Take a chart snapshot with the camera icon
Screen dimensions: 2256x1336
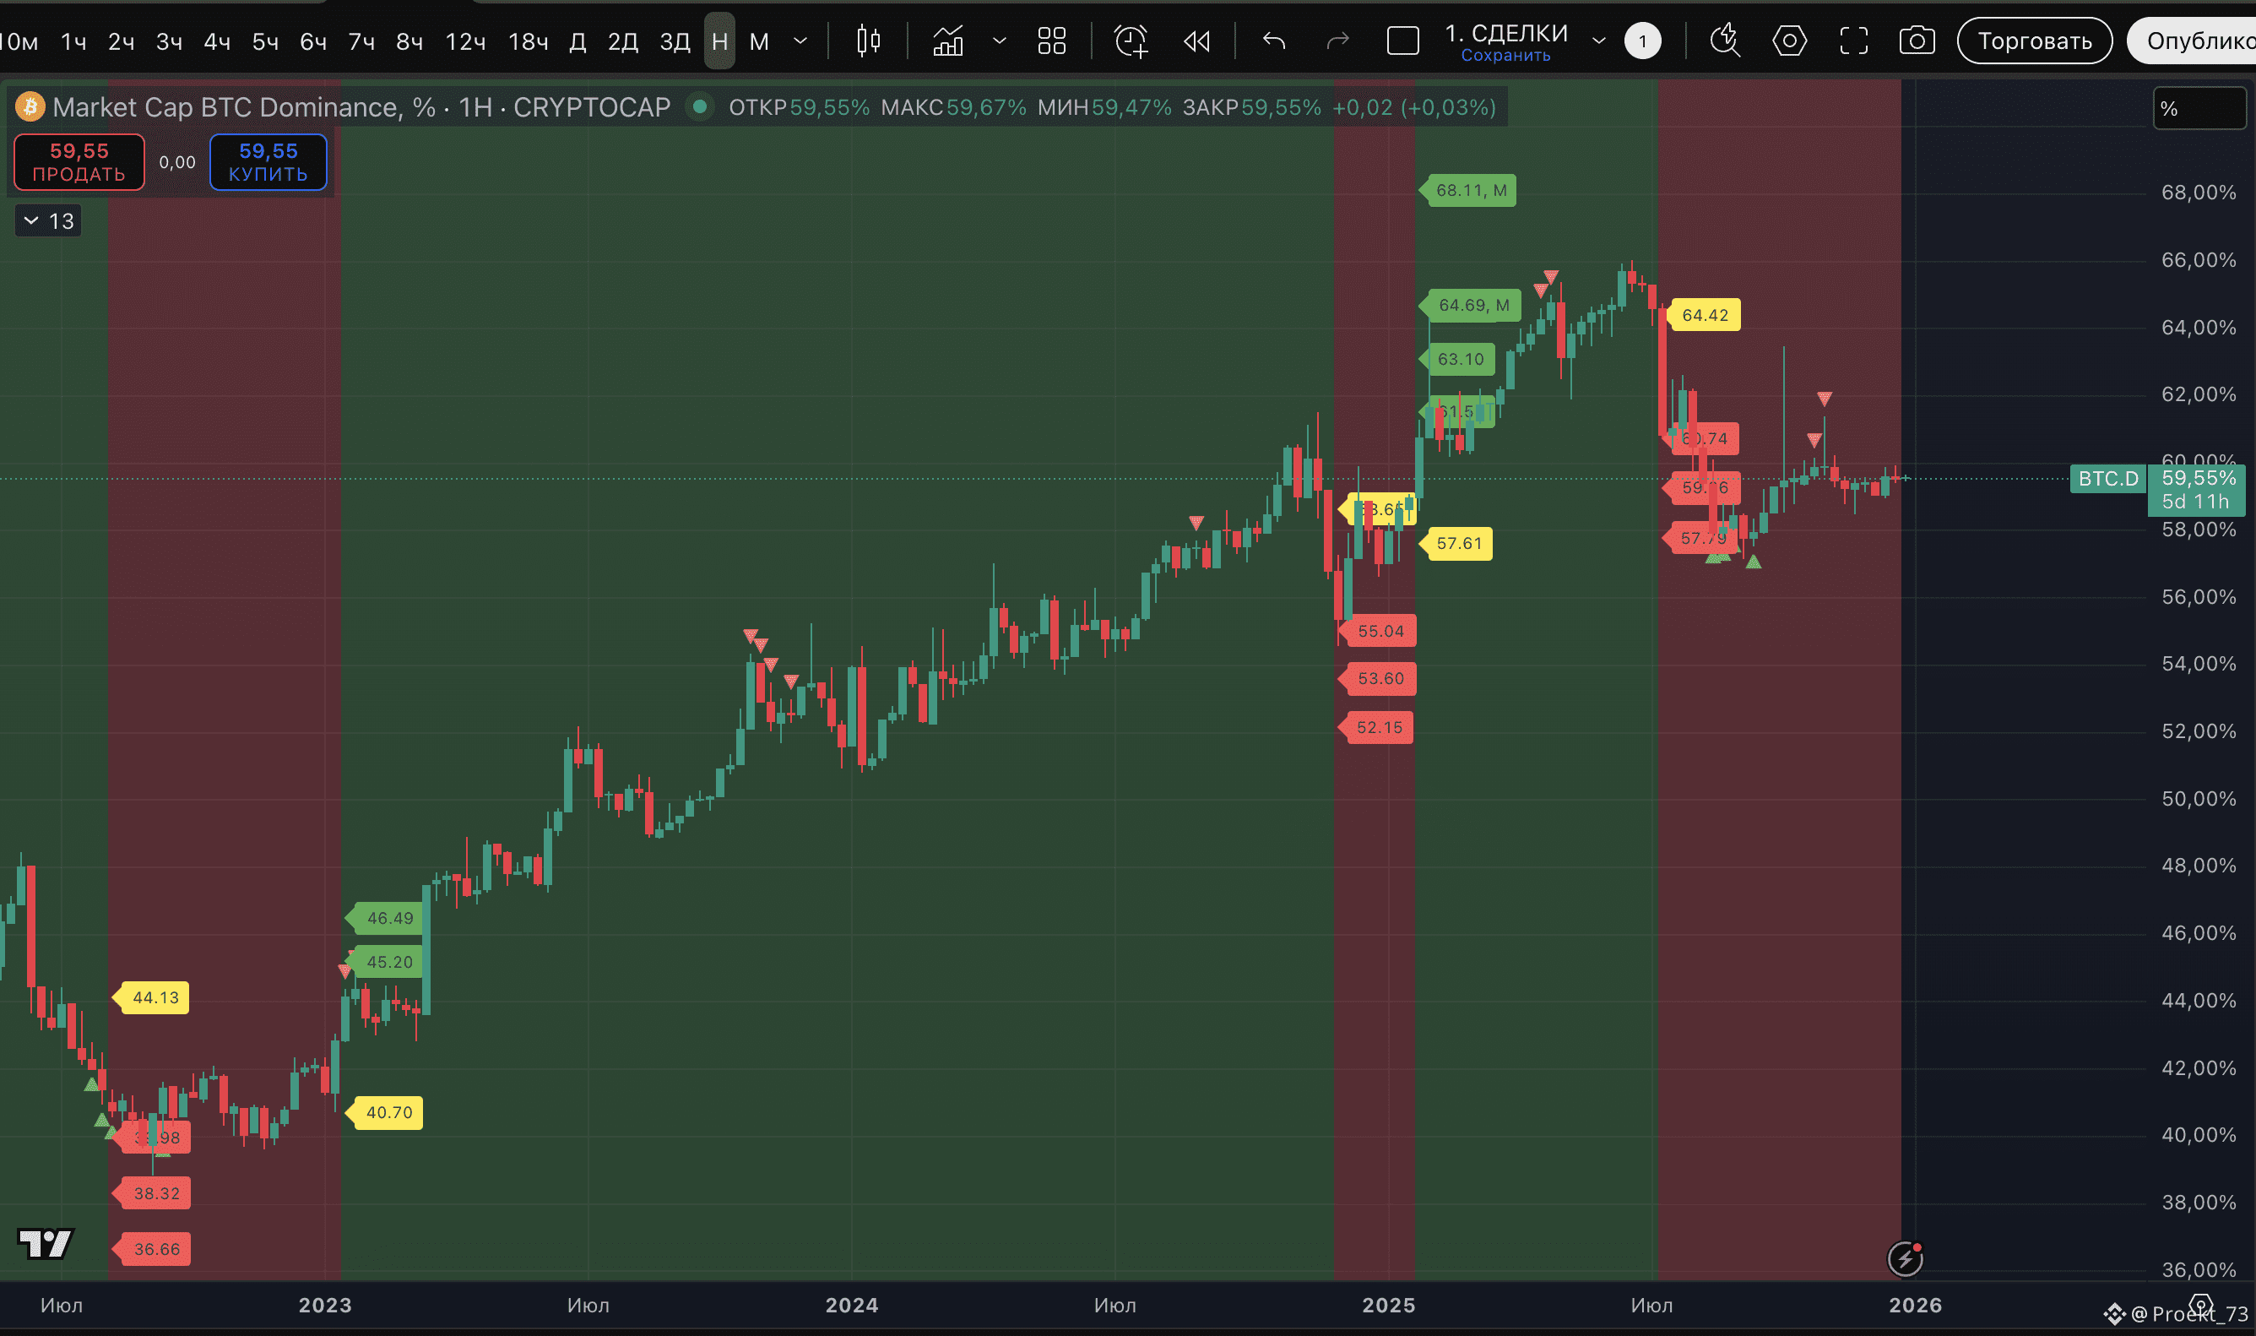[x=1917, y=41]
